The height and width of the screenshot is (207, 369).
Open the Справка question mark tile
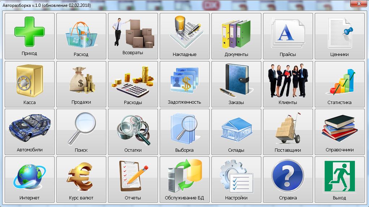pyautogui.click(x=288, y=180)
